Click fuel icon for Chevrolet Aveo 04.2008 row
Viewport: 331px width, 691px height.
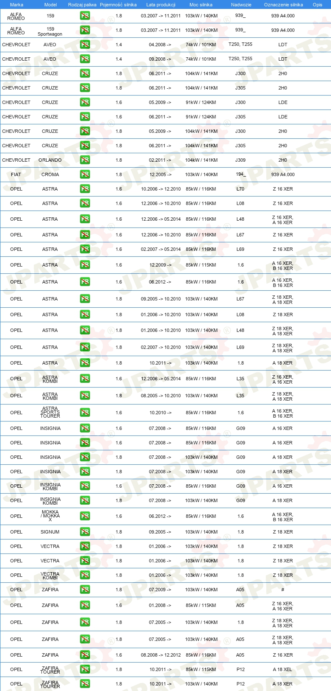85,45
